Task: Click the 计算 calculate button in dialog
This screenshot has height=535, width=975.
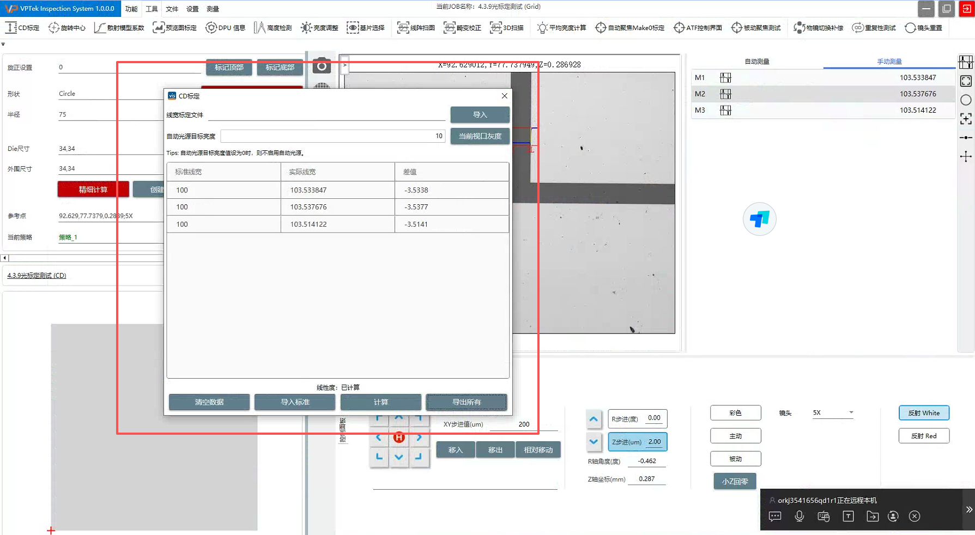Action: 380,402
